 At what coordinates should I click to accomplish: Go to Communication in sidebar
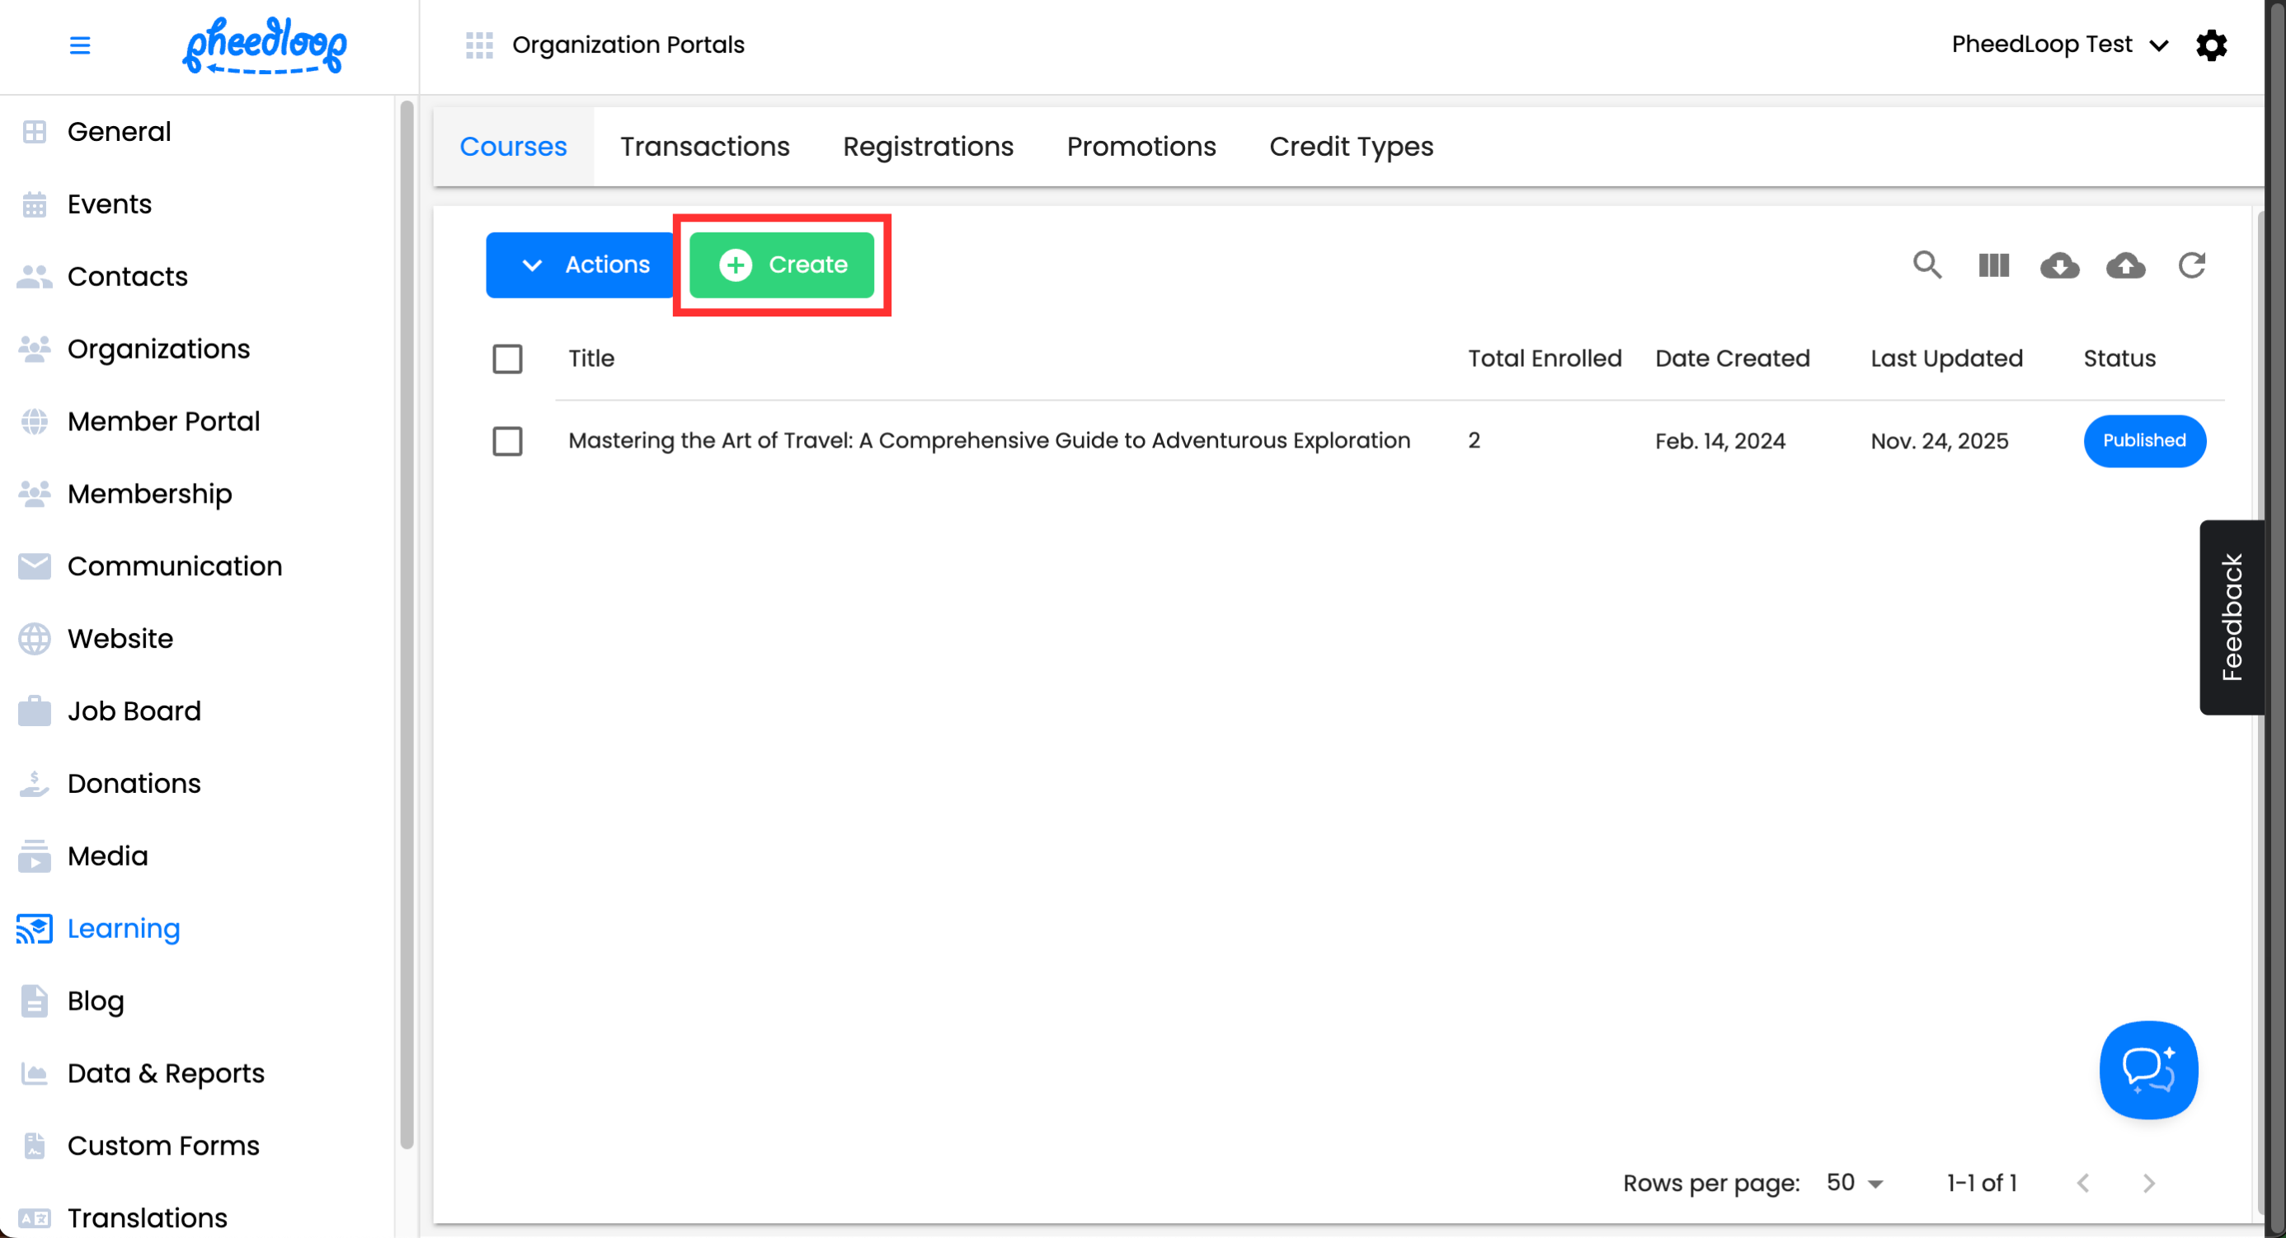click(x=175, y=565)
